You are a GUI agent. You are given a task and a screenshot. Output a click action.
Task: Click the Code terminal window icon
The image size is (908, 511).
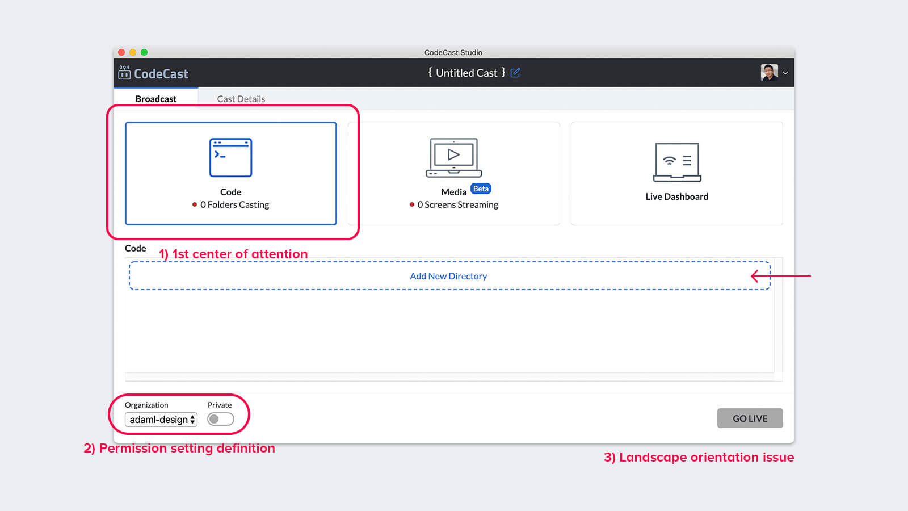point(230,157)
